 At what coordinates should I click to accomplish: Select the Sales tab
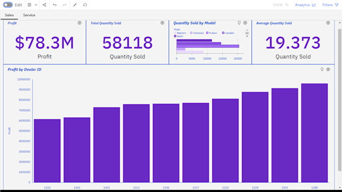(9, 15)
